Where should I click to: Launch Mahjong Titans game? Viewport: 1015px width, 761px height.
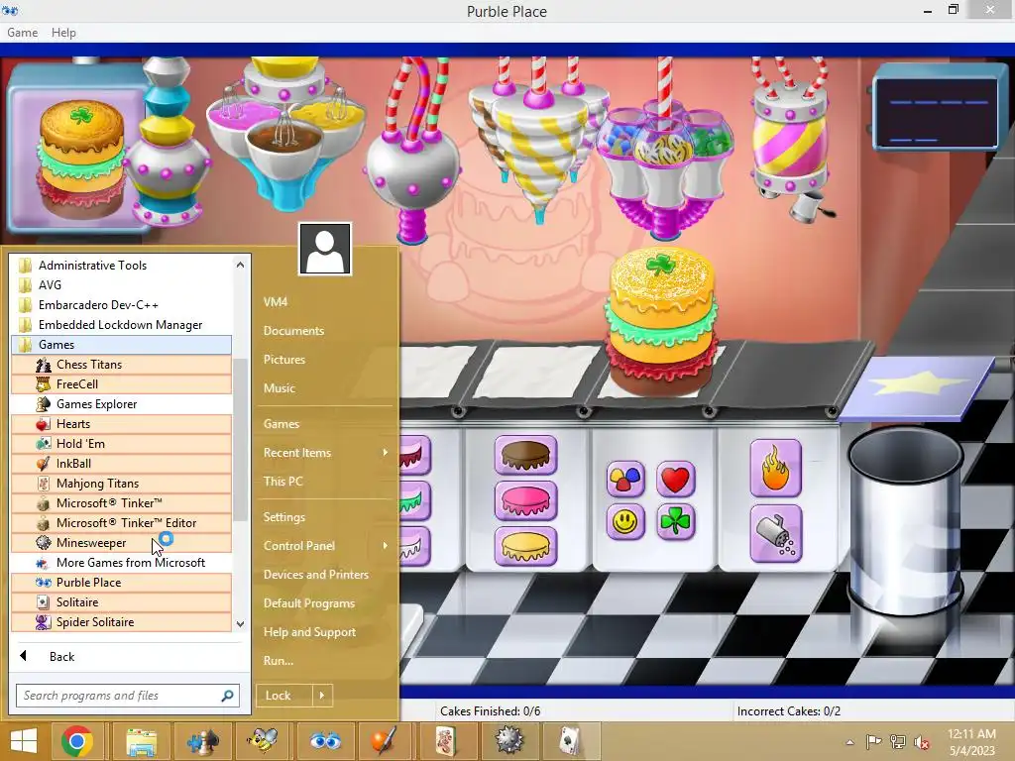[121, 484]
